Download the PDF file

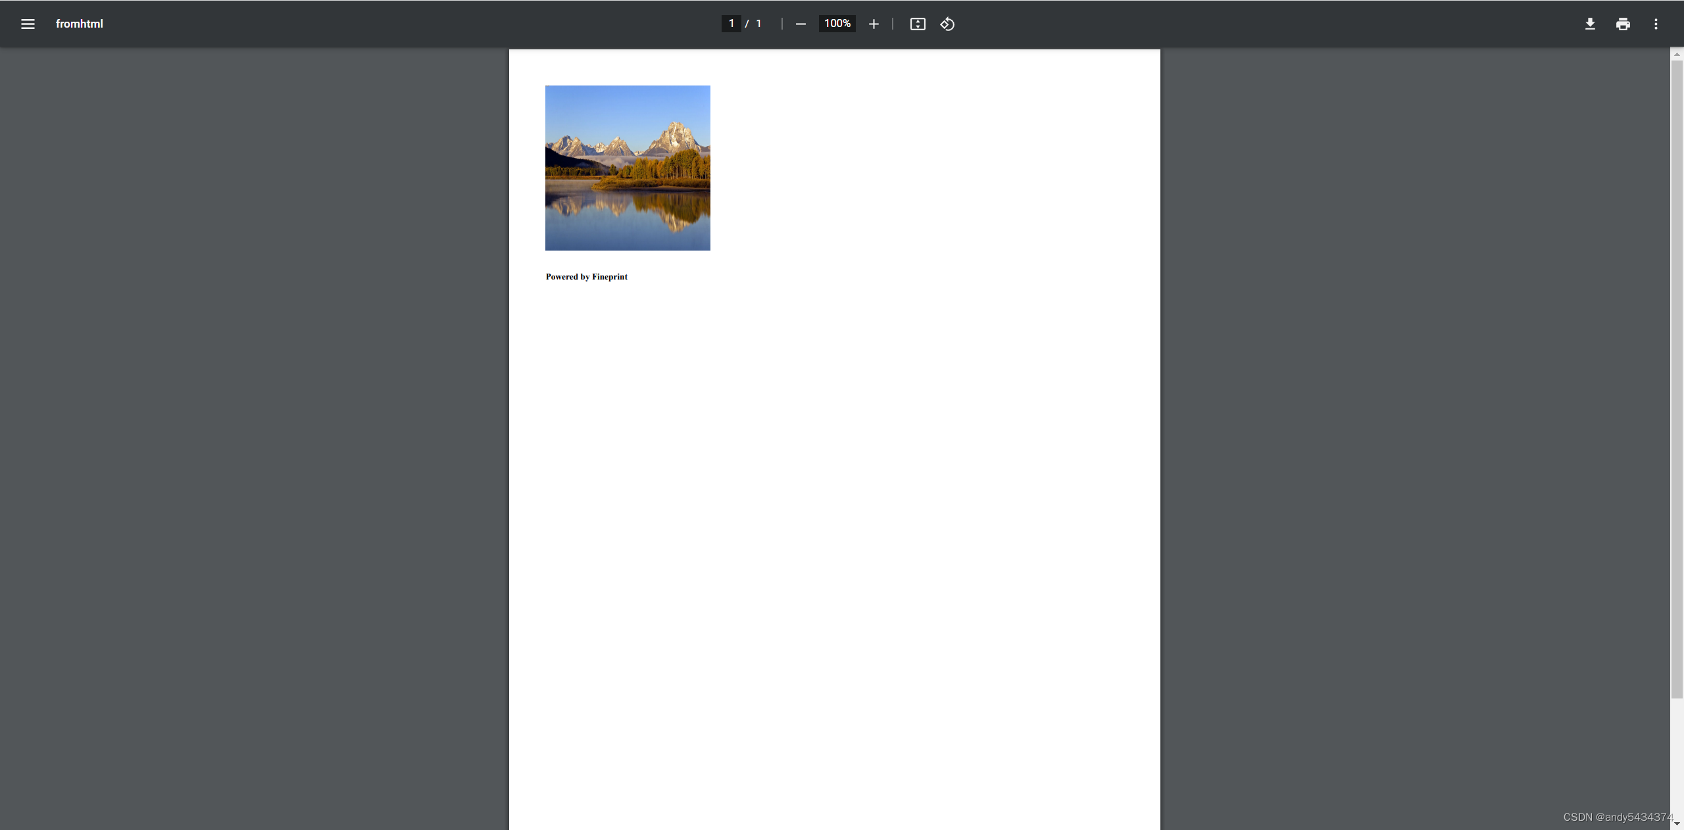pyautogui.click(x=1590, y=24)
